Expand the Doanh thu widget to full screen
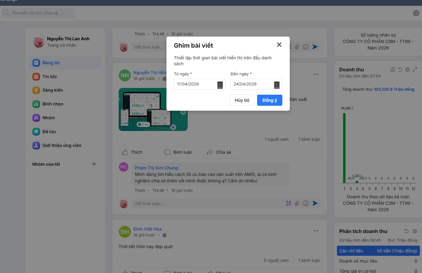 pyautogui.click(x=415, y=69)
